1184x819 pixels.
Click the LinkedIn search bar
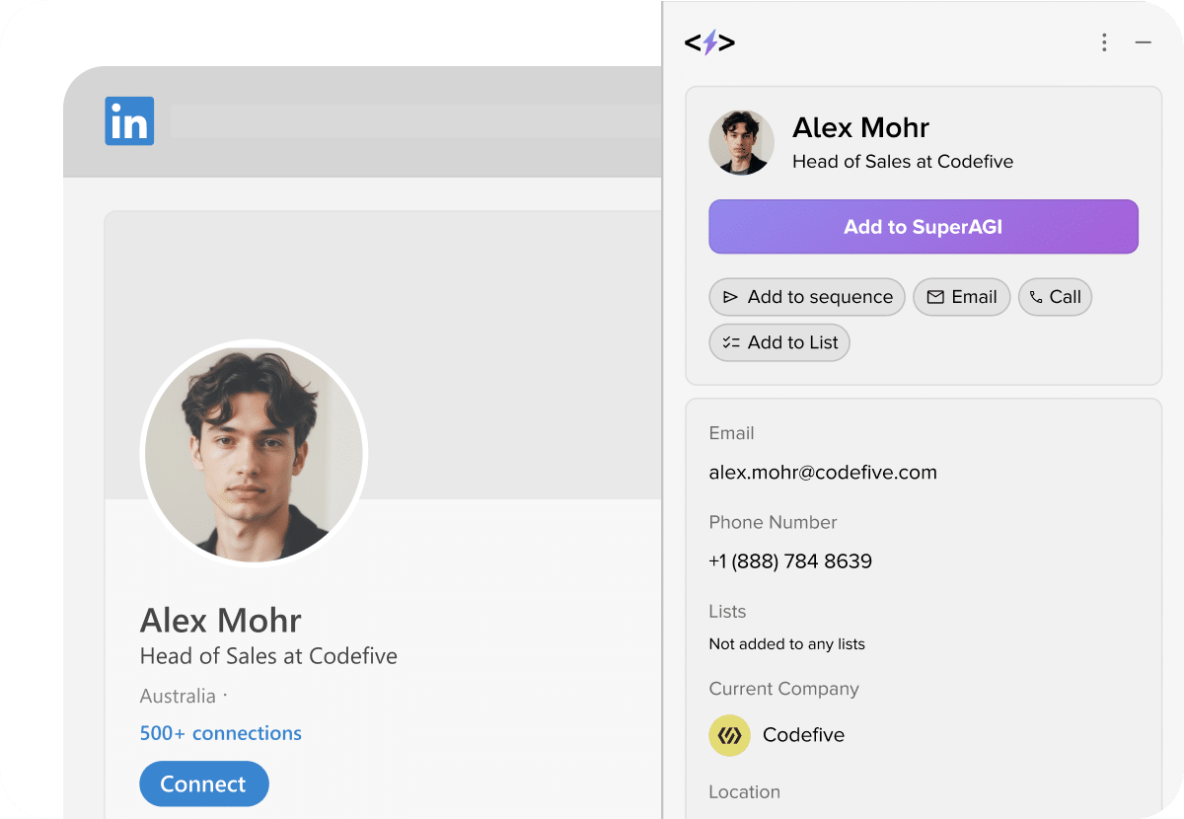pyautogui.click(x=414, y=122)
